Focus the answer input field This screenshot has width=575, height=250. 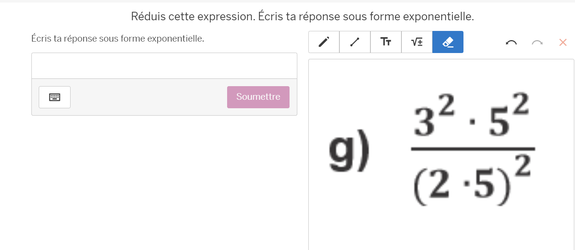[164, 66]
